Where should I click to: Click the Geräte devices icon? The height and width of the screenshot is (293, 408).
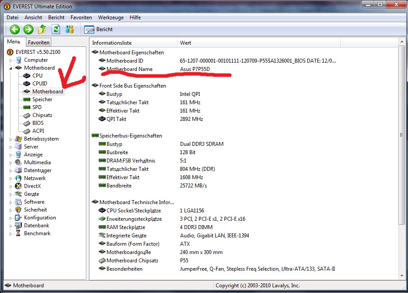18,194
